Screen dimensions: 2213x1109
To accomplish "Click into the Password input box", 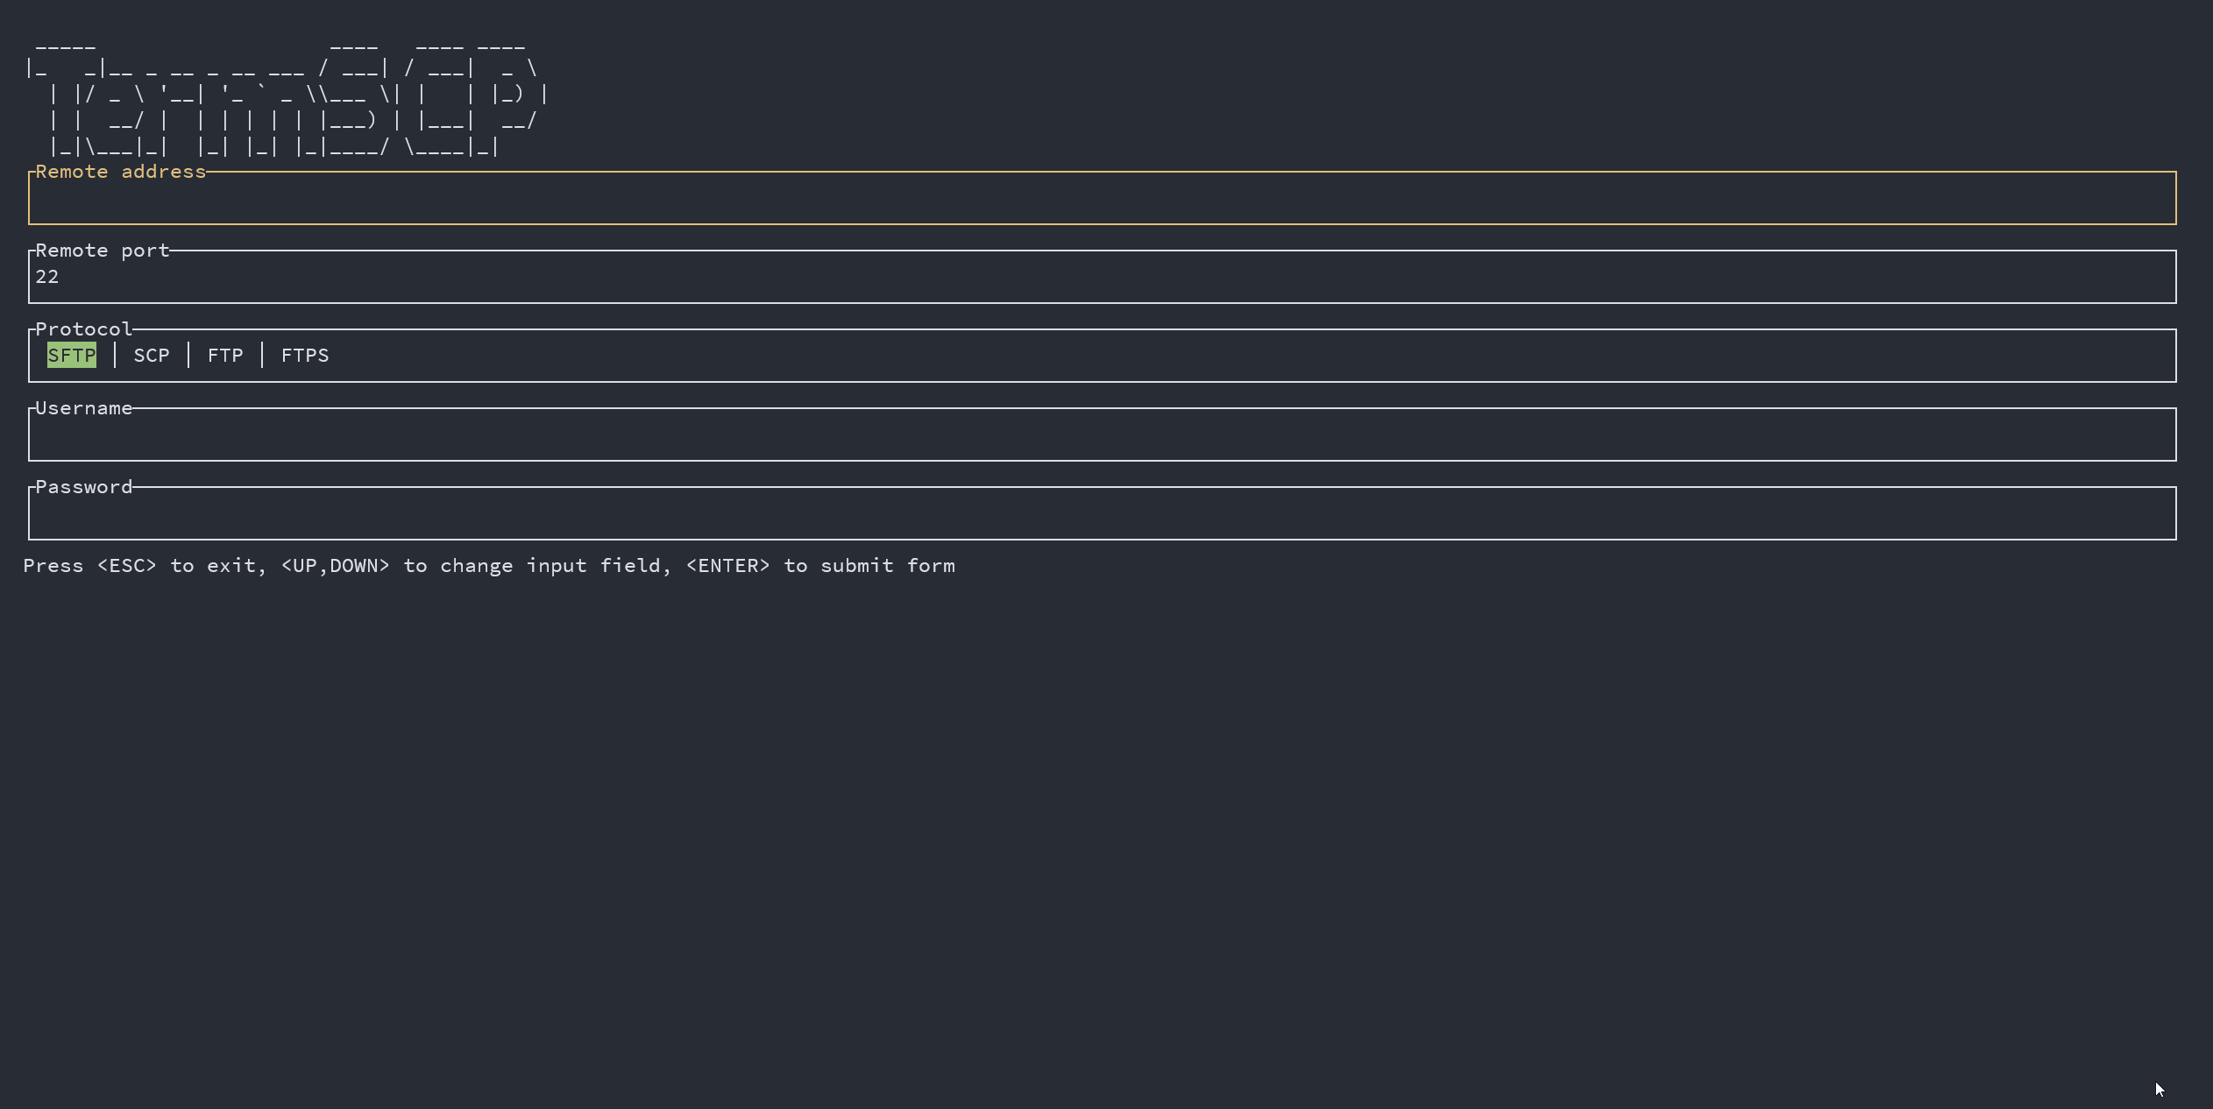I will (x=1101, y=514).
